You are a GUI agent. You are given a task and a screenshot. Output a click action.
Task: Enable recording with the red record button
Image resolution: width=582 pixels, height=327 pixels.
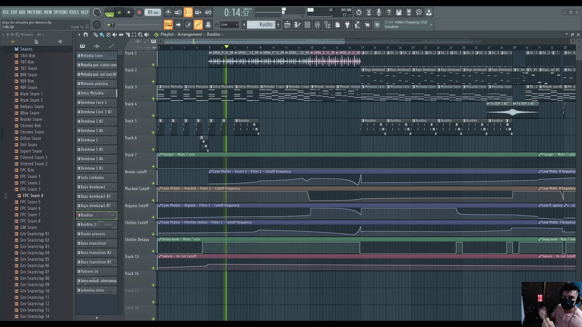[x=139, y=12]
